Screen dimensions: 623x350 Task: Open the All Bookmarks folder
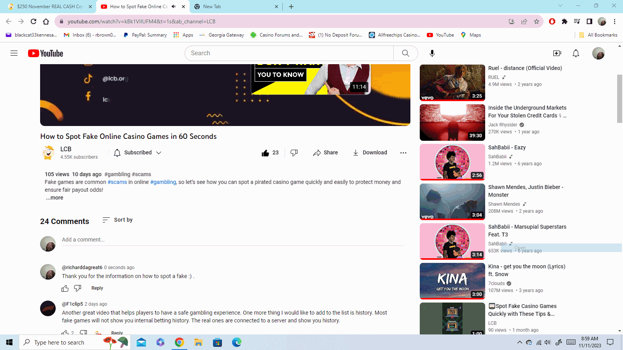point(598,35)
